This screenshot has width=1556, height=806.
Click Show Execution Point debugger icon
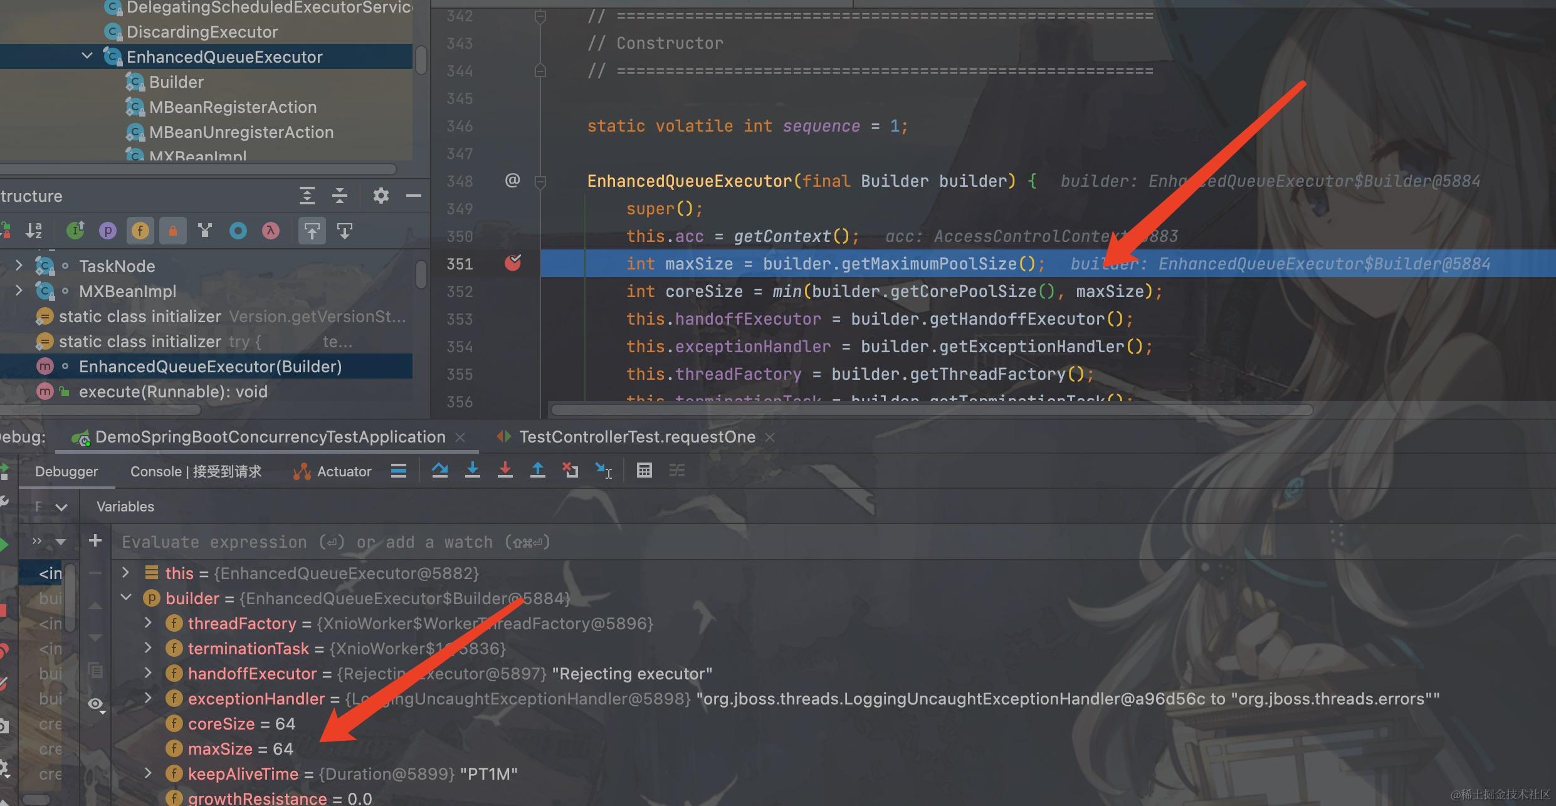(x=399, y=471)
